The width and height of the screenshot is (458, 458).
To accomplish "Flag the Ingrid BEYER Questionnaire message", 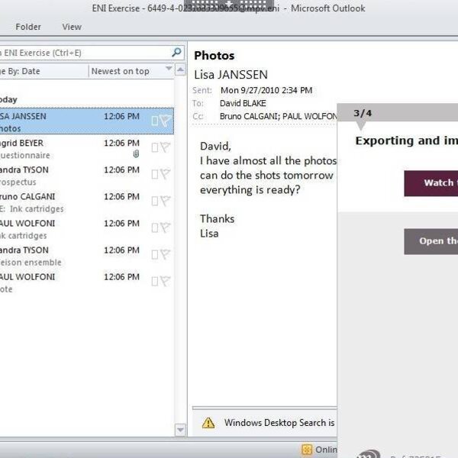I will (166, 147).
